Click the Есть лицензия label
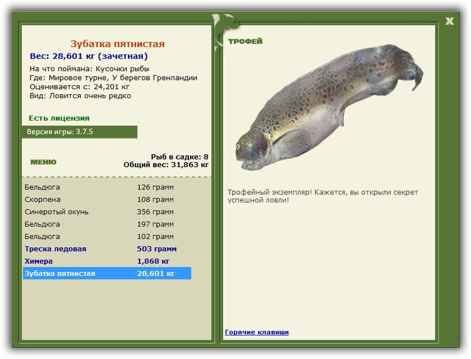 (x=59, y=118)
